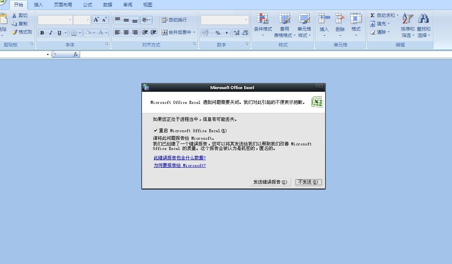Image resolution: width=452 pixels, height=264 pixels.
Task: Click the text orientation icon
Action: pyautogui.click(x=144, y=20)
